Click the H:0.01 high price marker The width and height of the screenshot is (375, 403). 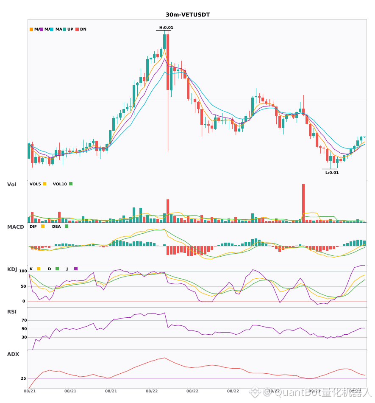coord(167,28)
